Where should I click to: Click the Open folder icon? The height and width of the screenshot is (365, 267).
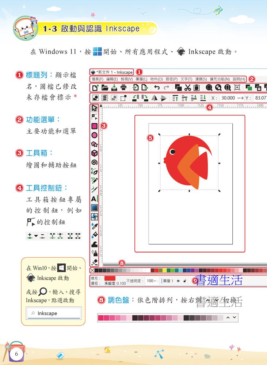click(x=105, y=88)
